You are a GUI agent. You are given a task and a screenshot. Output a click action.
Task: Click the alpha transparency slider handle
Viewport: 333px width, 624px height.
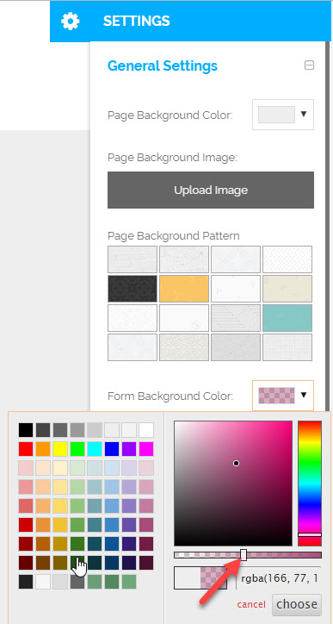244,555
